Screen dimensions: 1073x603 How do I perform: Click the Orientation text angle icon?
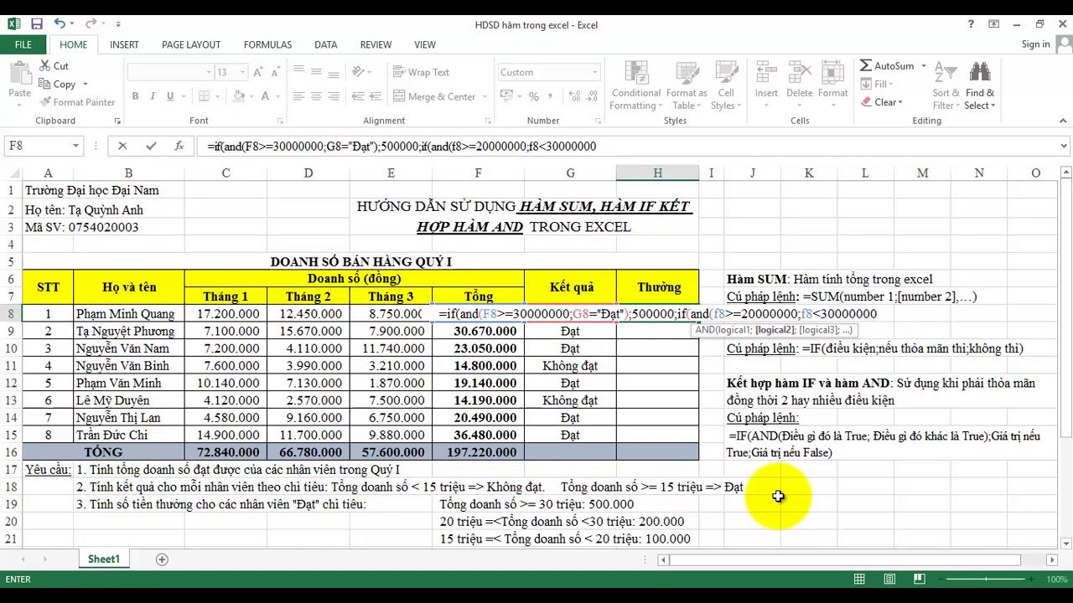pyautogui.click(x=360, y=72)
